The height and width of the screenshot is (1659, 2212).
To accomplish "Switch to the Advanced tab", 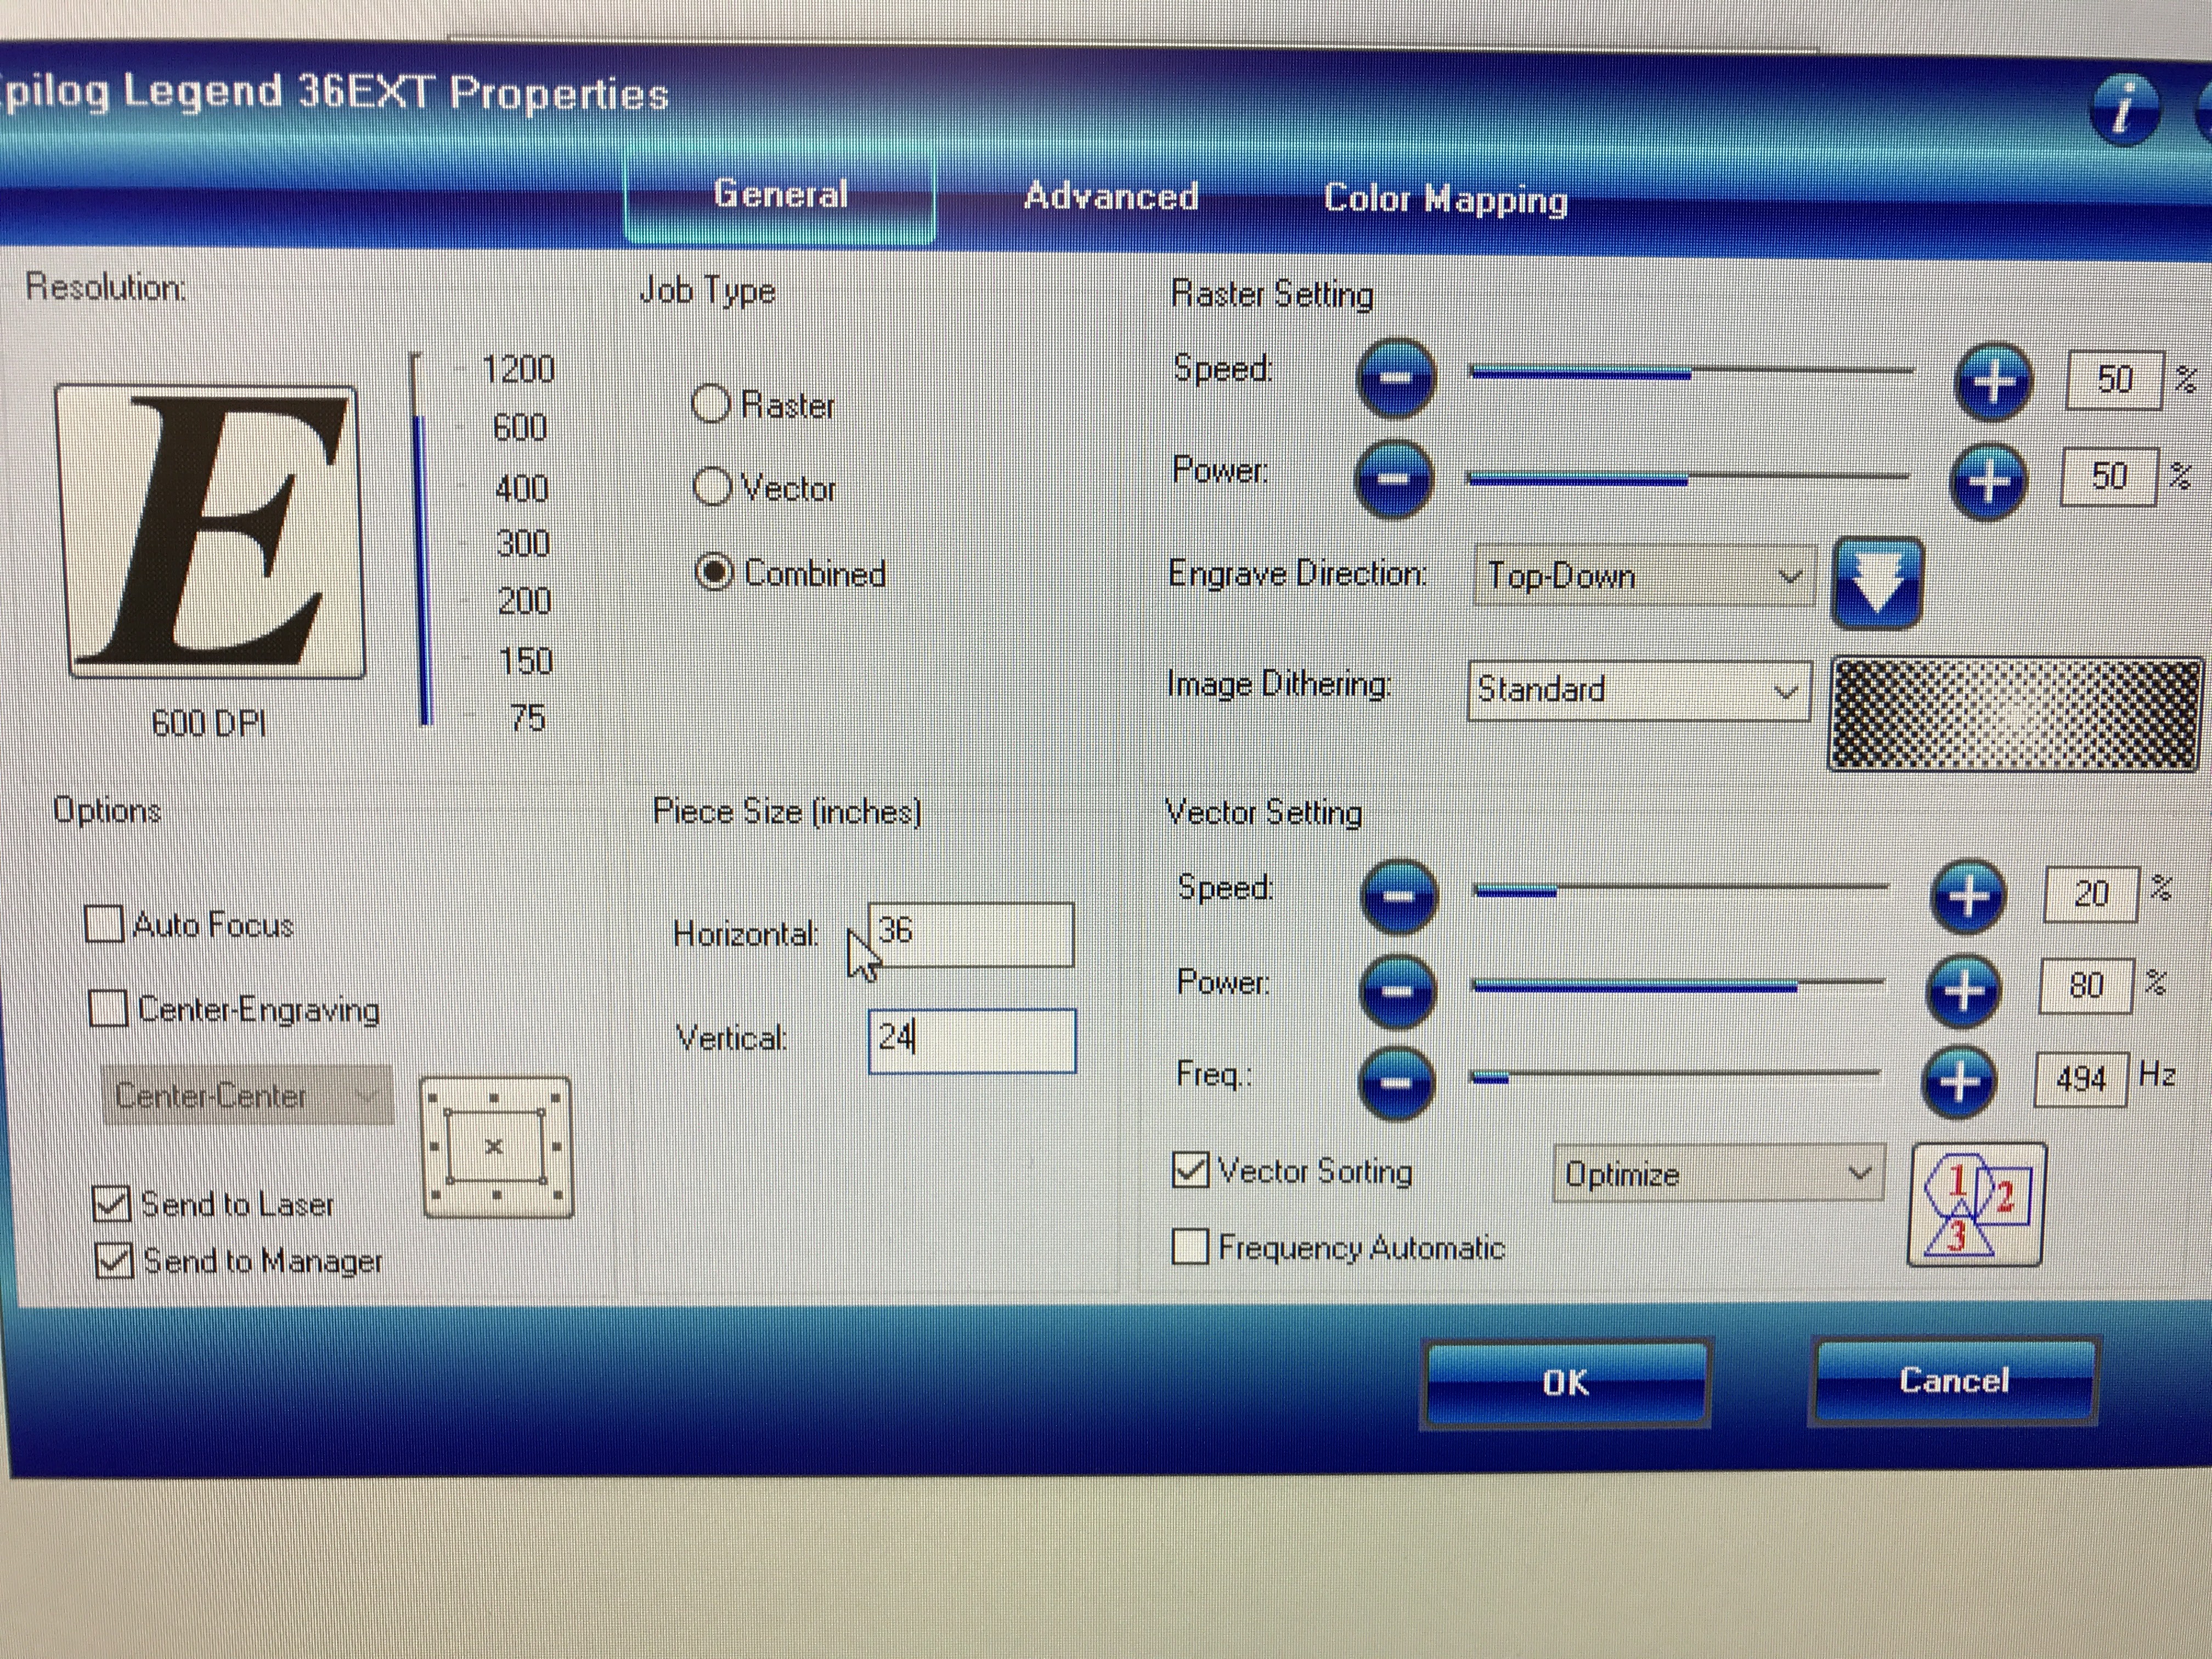I will tap(1111, 196).
